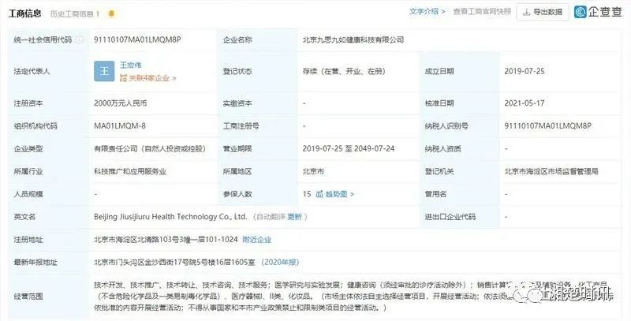Image resolution: width=631 pixels, height=321 pixels.
Task: Click industry value 科技推广和应用服务业
Action: tap(130, 171)
